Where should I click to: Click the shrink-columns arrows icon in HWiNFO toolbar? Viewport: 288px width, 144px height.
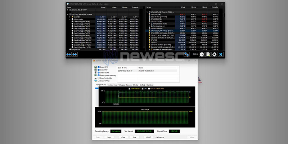[75, 54]
